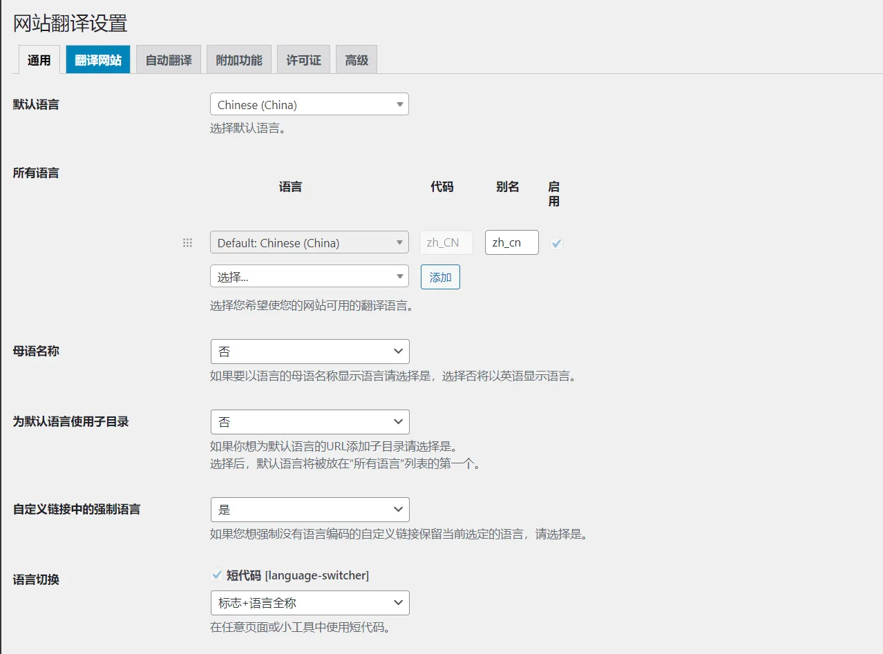Open the 默认语言 Chinese (China) dropdown
The width and height of the screenshot is (883, 654).
pyautogui.click(x=310, y=104)
